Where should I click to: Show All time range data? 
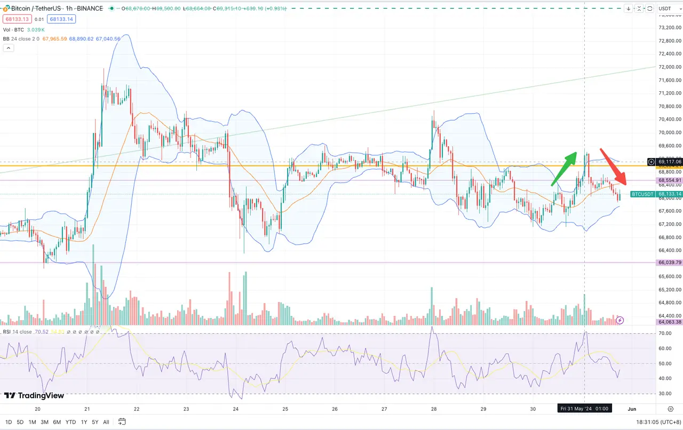point(106,422)
